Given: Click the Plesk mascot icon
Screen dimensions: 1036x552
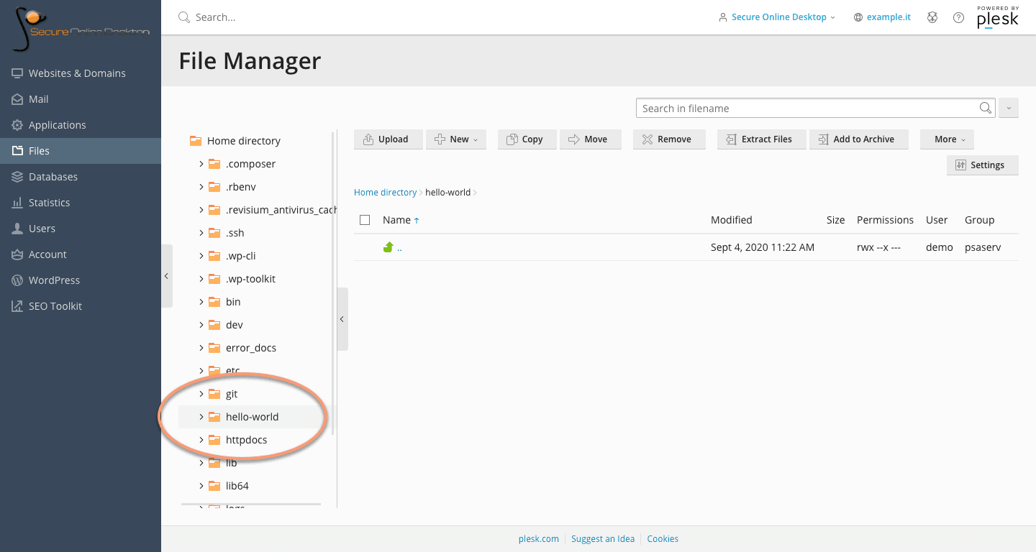Looking at the screenshot, I should click(x=932, y=17).
